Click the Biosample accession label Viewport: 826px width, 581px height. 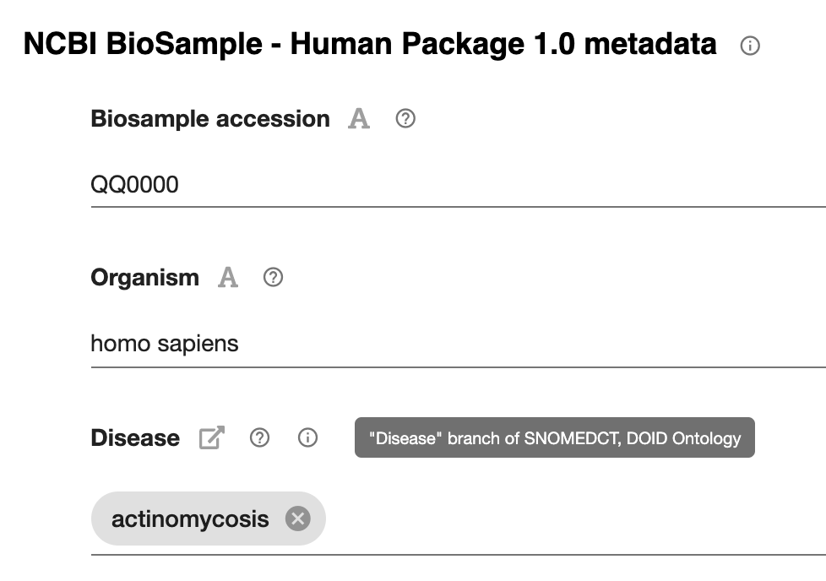[x=210, y=119]
